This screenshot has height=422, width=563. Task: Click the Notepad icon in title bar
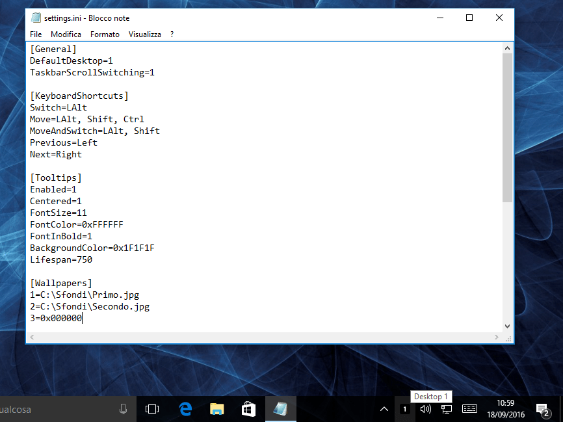pyautogui.click(x=36, y=18)
